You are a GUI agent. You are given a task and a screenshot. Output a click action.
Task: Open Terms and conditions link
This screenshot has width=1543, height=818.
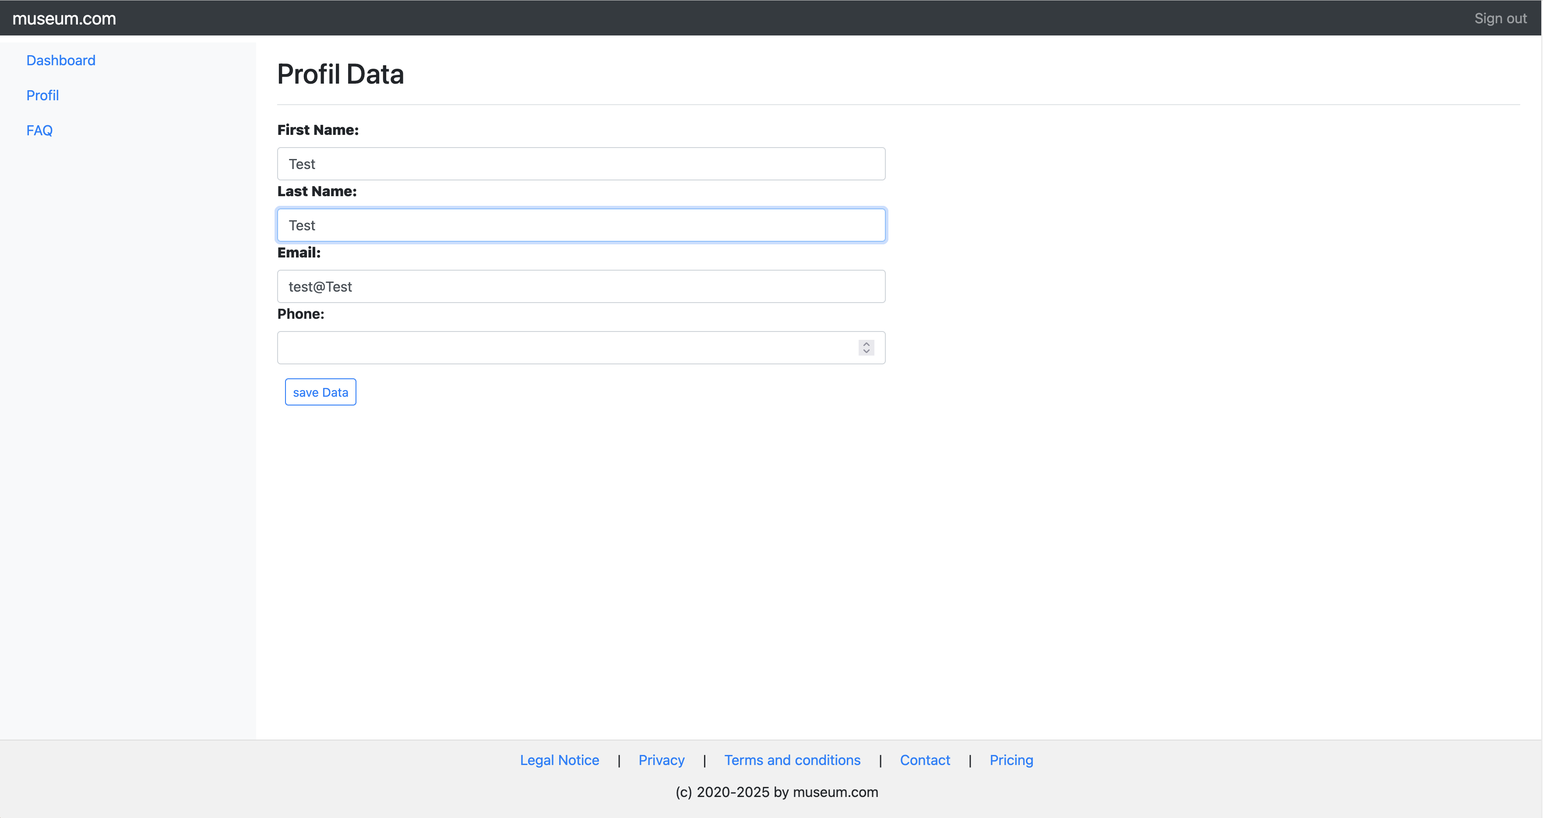pos(792,760)
